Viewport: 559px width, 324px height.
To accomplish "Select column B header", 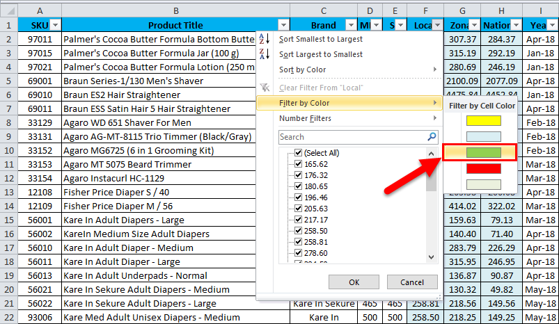I will (175, 10).
